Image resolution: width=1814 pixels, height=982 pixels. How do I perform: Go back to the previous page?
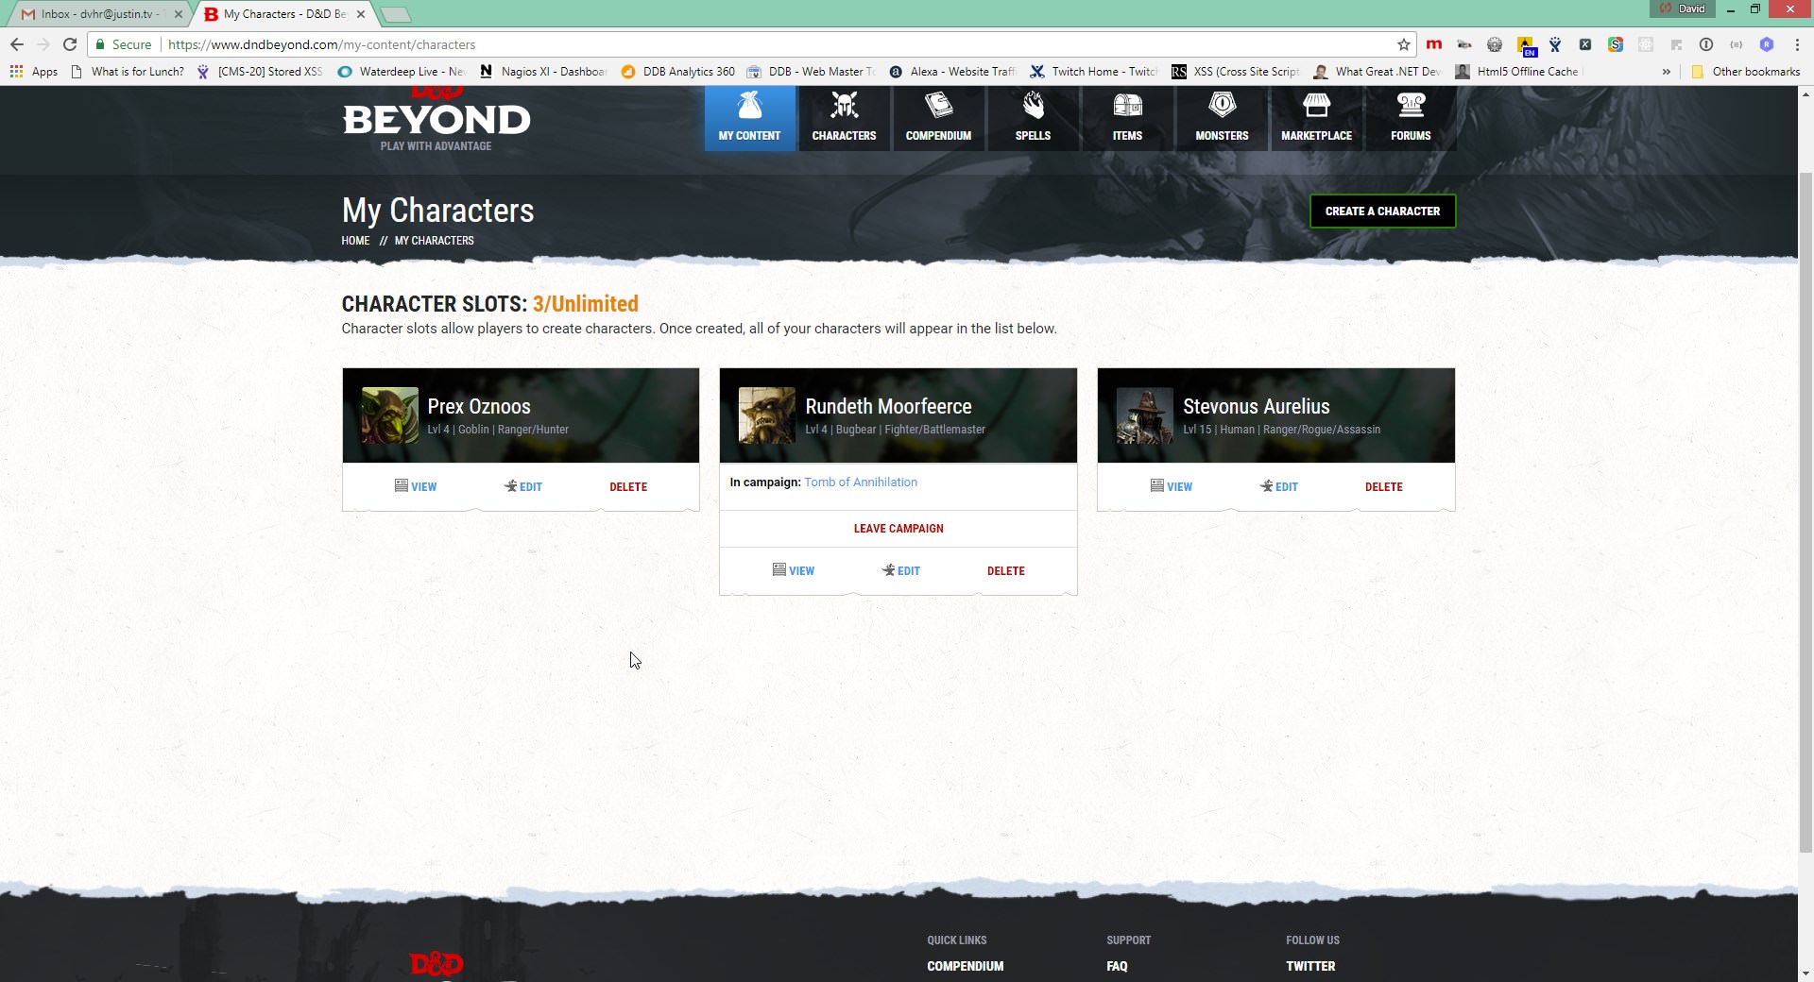17,44
